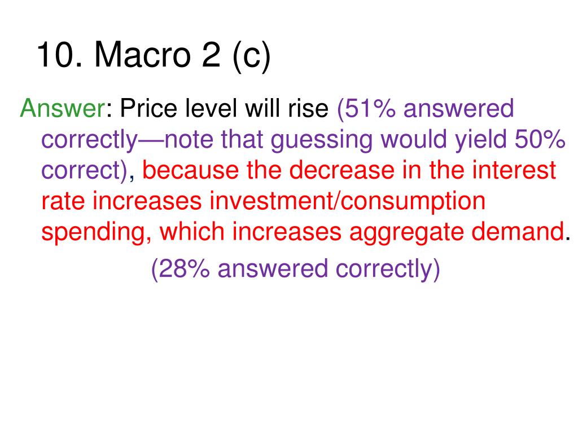Click the word "Macro" in the title

pos(143,55)
